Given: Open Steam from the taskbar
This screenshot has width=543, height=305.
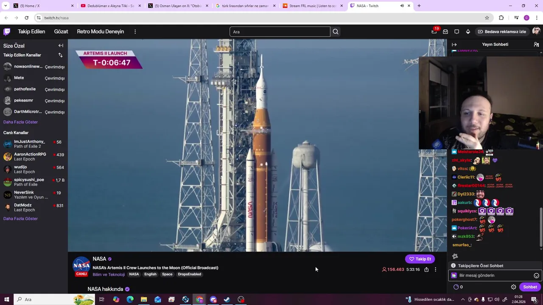Looking at the screenshot, I should point(227,299).
